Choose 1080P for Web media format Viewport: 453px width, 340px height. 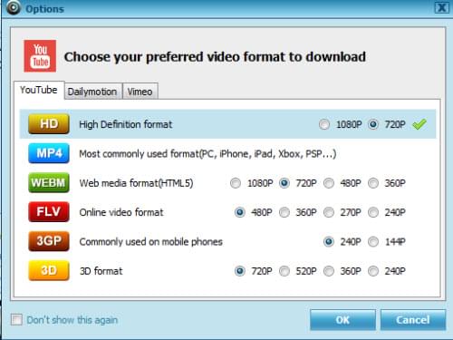[x=236, y=183]
